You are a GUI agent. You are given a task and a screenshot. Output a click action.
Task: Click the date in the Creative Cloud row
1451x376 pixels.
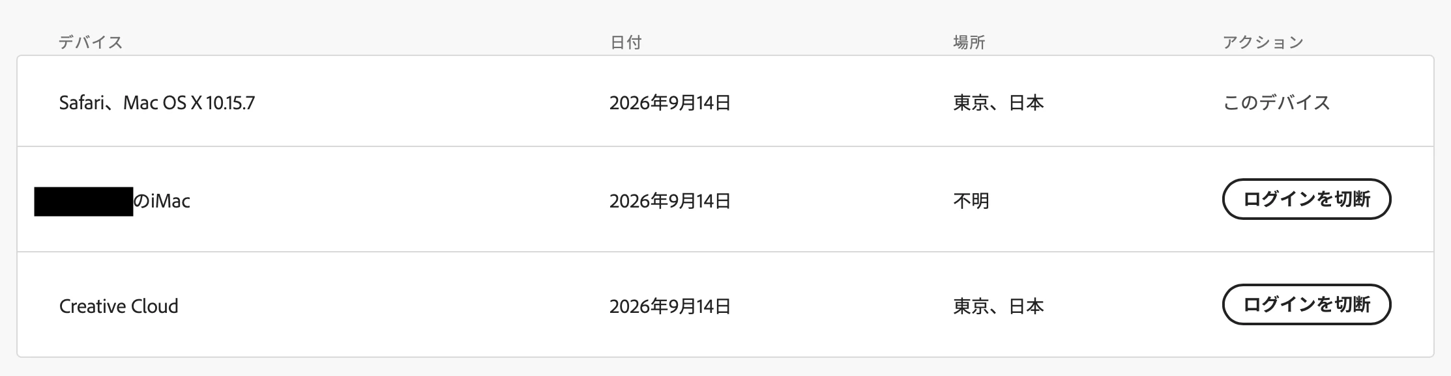(670, 306)
